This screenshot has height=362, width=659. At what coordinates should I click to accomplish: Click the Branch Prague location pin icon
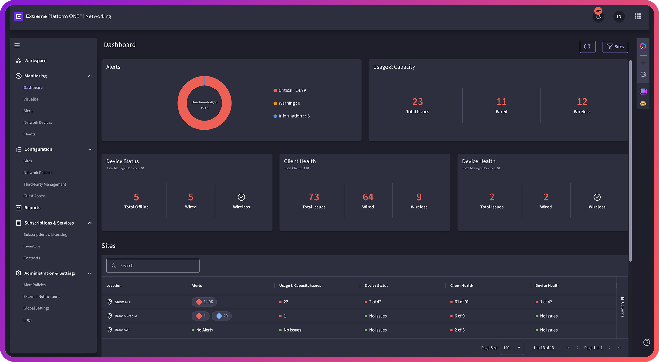pos(110,316)
